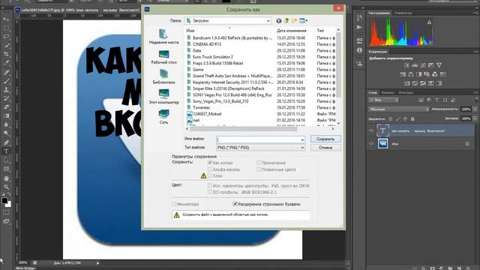Viewport: 480px width, 270px height.
Task: Go to Этот компьютер location
Action: pos(163,97)
